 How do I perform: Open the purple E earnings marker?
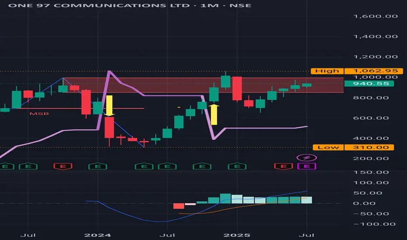click(x=307, y=166)
